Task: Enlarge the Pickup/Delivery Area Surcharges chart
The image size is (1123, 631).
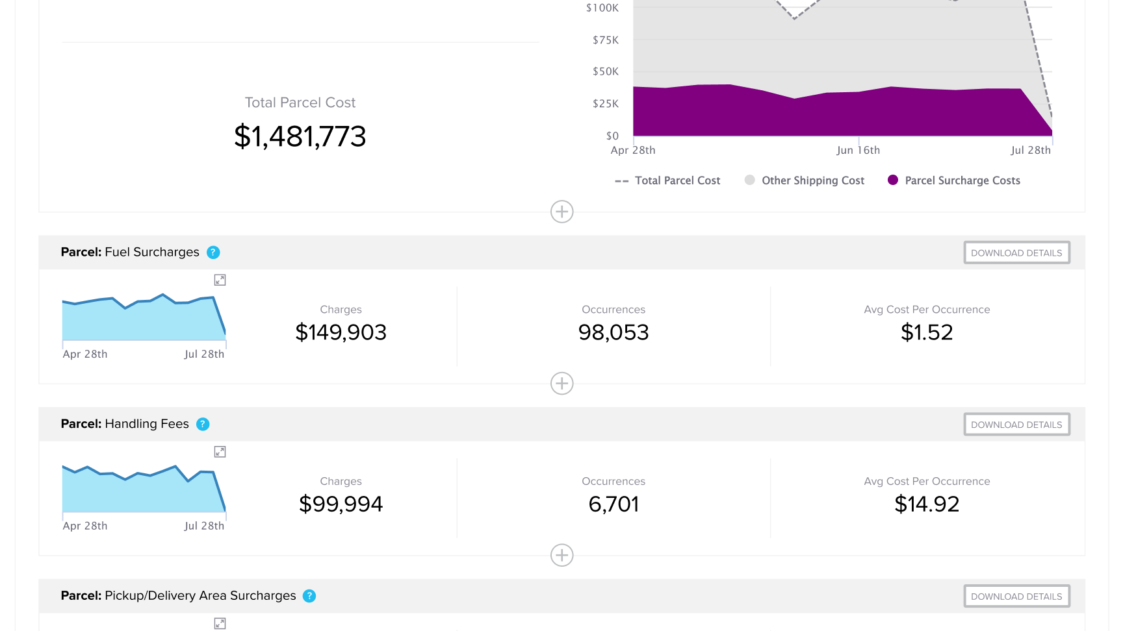Action: (220, 623)
